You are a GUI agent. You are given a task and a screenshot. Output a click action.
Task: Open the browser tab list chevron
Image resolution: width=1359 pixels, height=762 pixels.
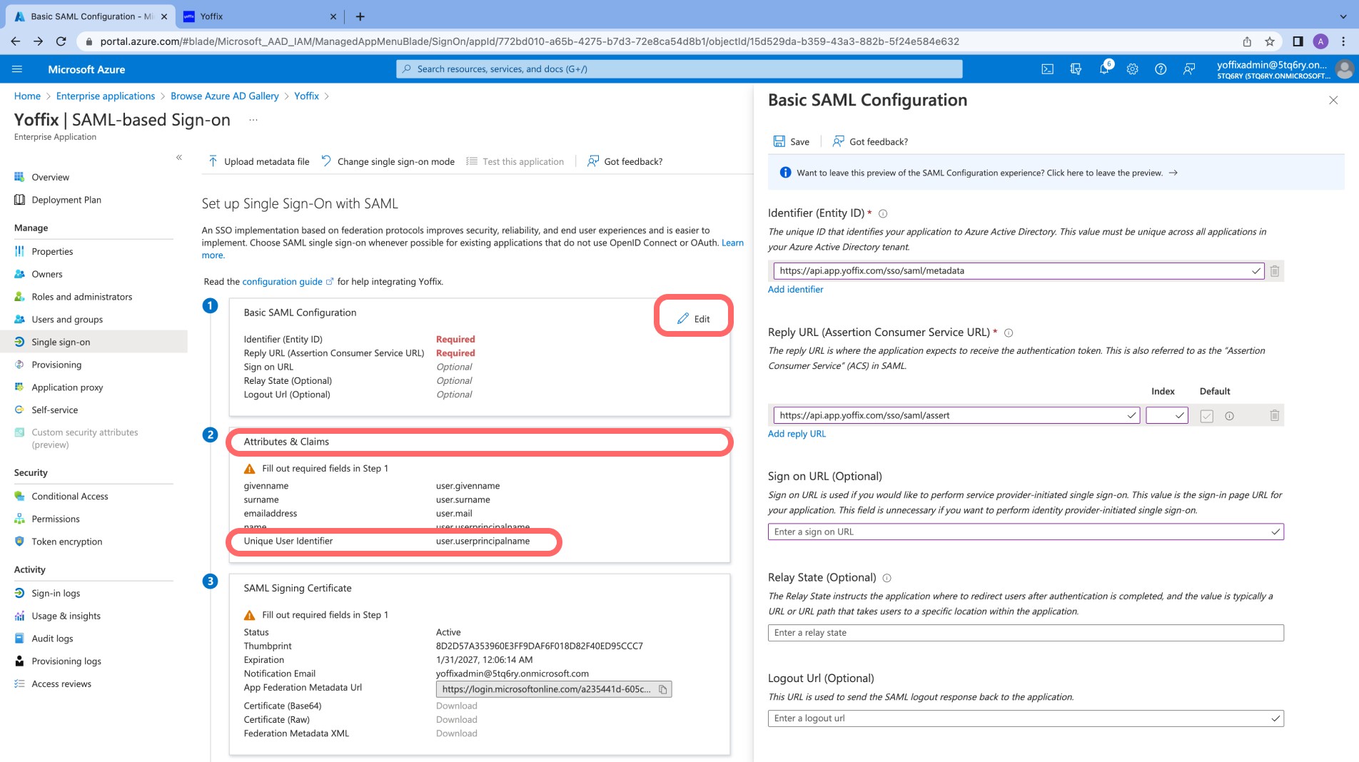point(1343,16)
